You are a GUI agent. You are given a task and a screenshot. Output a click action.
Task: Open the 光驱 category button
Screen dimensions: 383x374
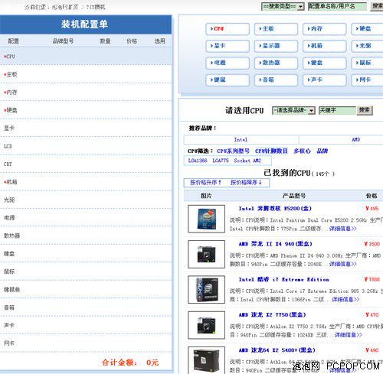tap(368, 46)
